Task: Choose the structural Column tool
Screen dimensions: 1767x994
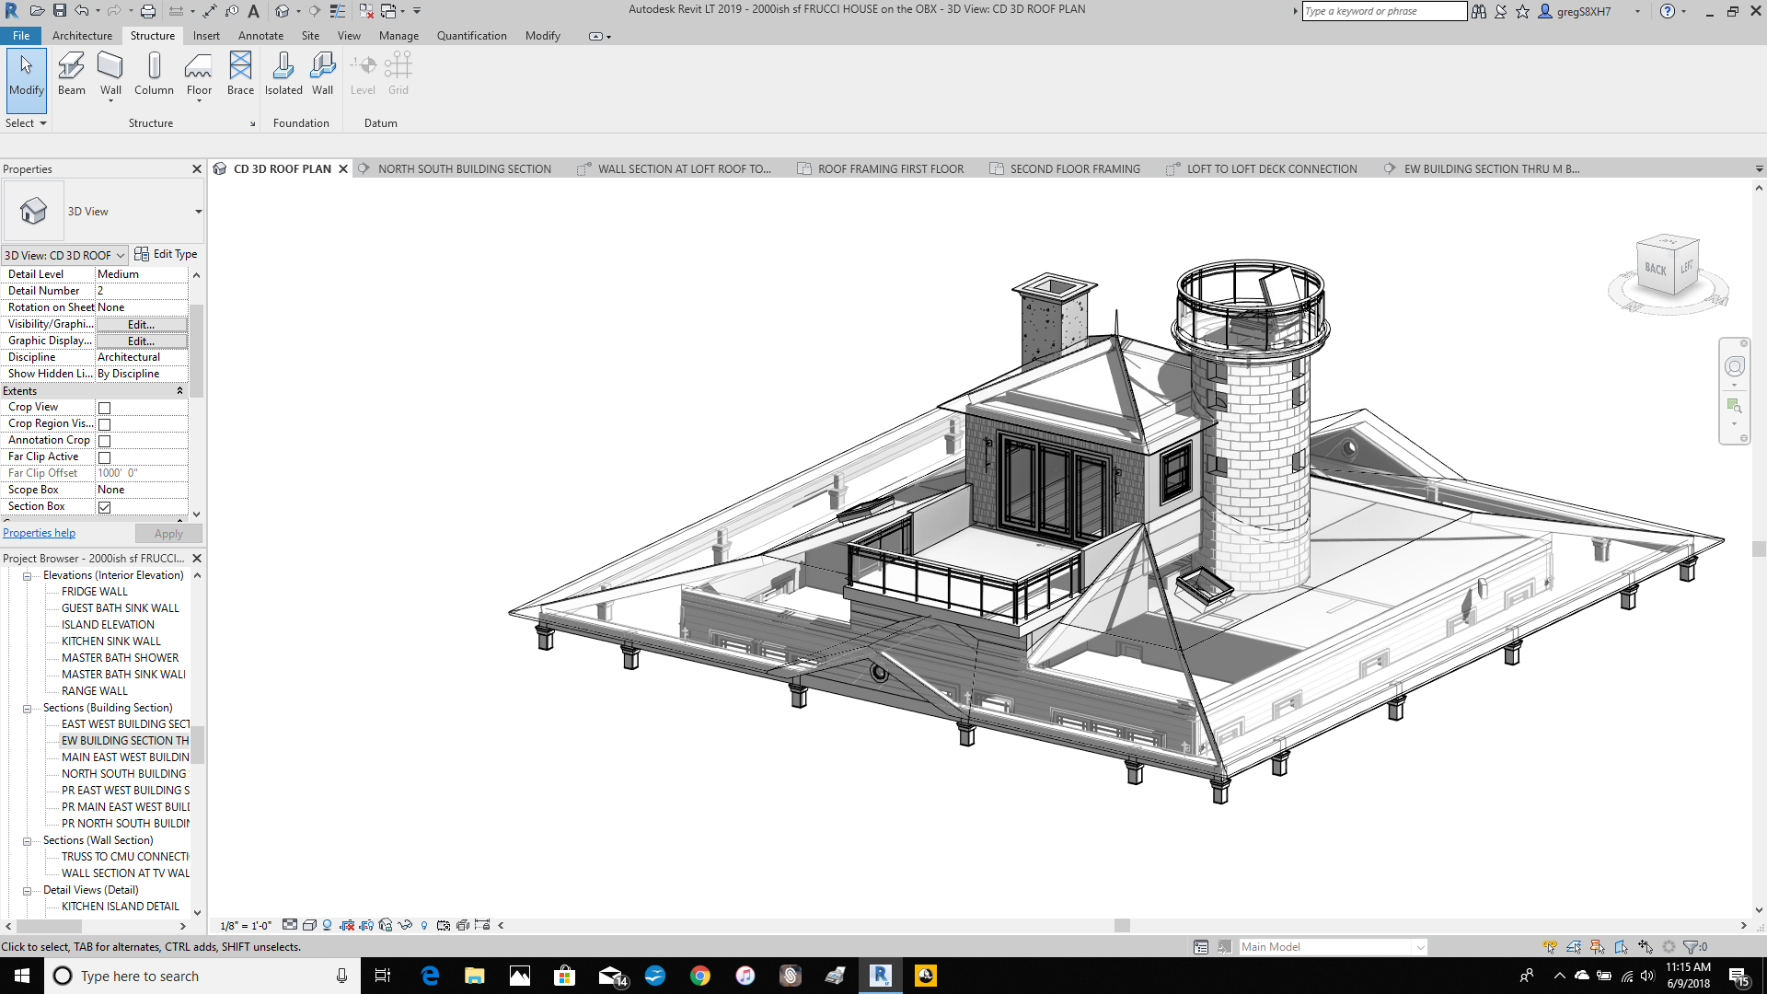Action: (154, 74)
